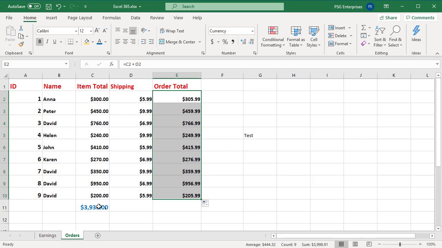This screenshot has width=442, height=248.
Task: Click the Borders icon
Action: [70, 42]
